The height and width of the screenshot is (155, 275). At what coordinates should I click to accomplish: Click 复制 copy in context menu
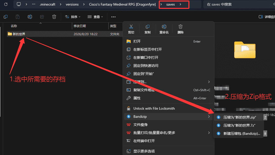[147, 29]
